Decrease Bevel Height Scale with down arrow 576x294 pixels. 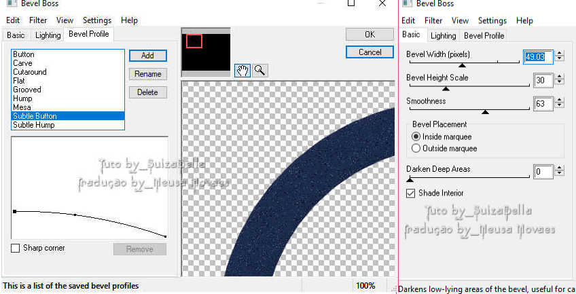pos(560,82)
